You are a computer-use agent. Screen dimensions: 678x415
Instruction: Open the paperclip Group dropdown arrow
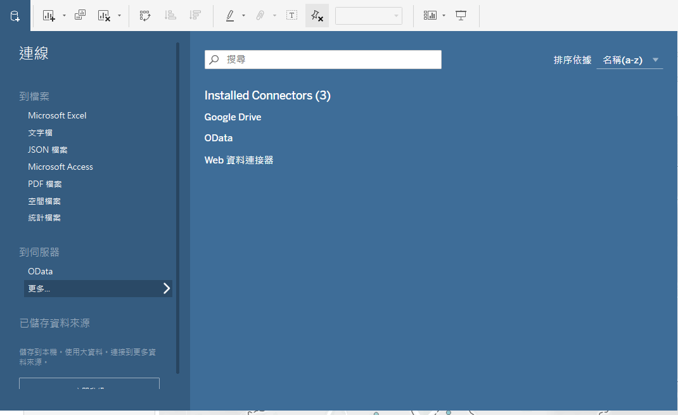point(274,16)
